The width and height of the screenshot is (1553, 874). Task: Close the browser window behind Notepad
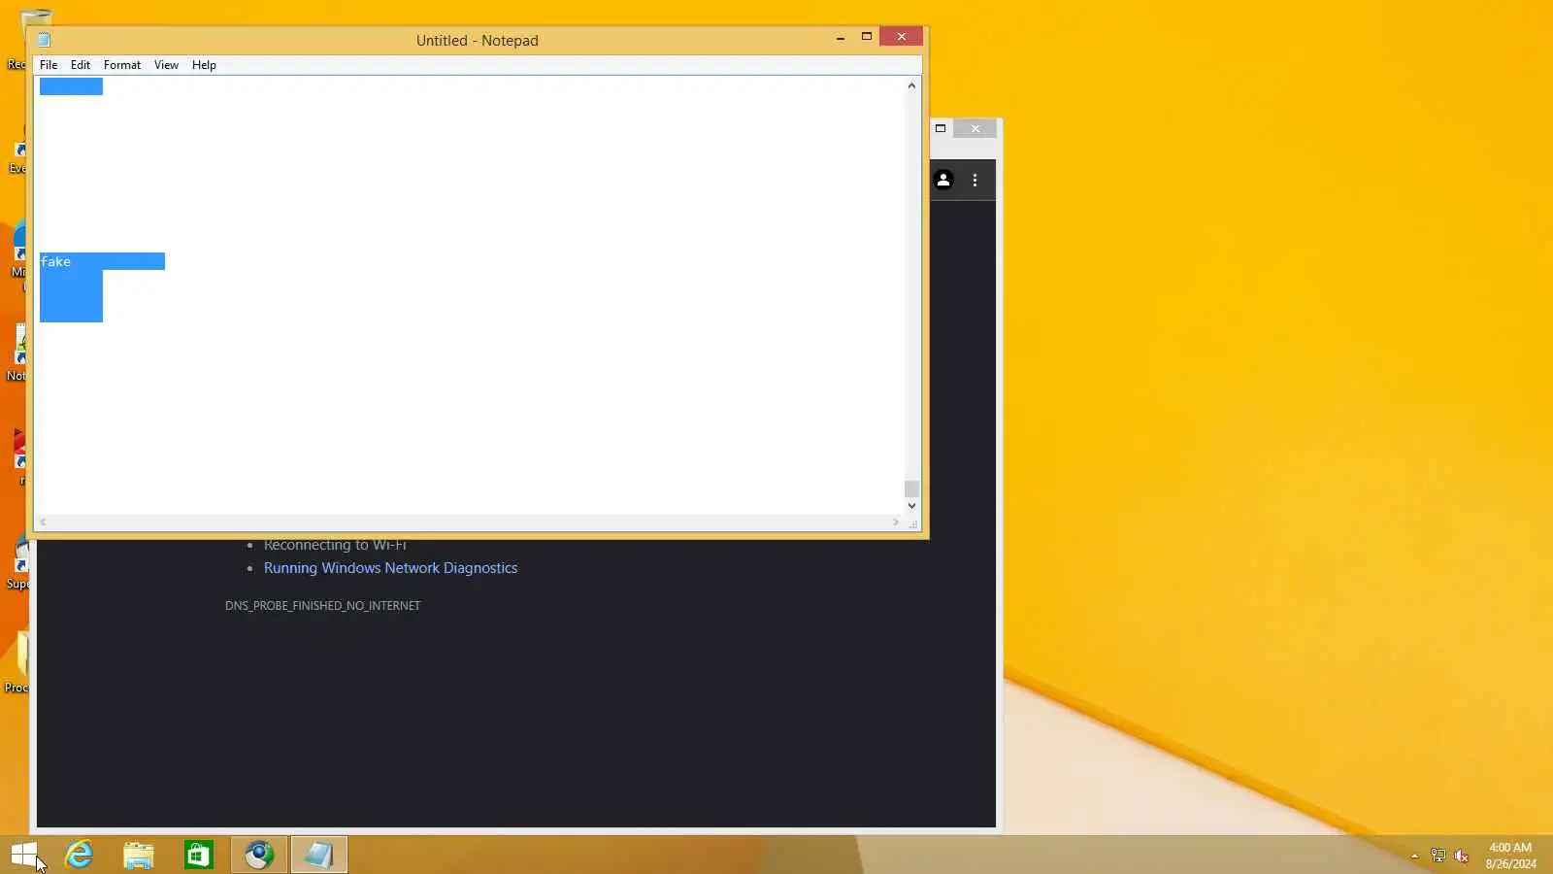(975, 128)
